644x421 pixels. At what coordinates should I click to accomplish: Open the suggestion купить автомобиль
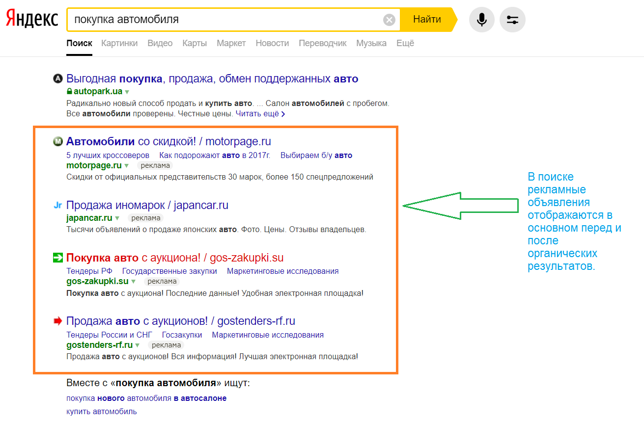pyautogui.click(x=102, y=412)
